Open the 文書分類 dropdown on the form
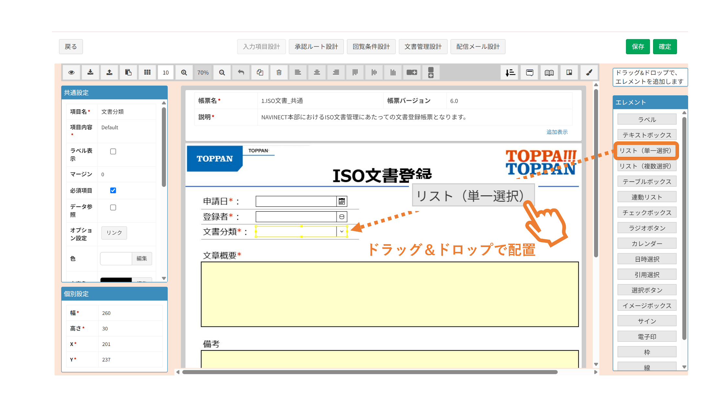Image resolution: width=728 pixels, height=404 pixels. 341,232
